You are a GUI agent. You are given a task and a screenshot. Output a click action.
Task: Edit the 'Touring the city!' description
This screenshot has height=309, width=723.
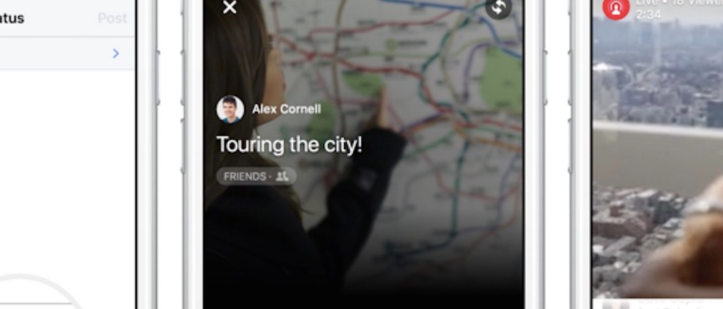click(x=289, y=145)
